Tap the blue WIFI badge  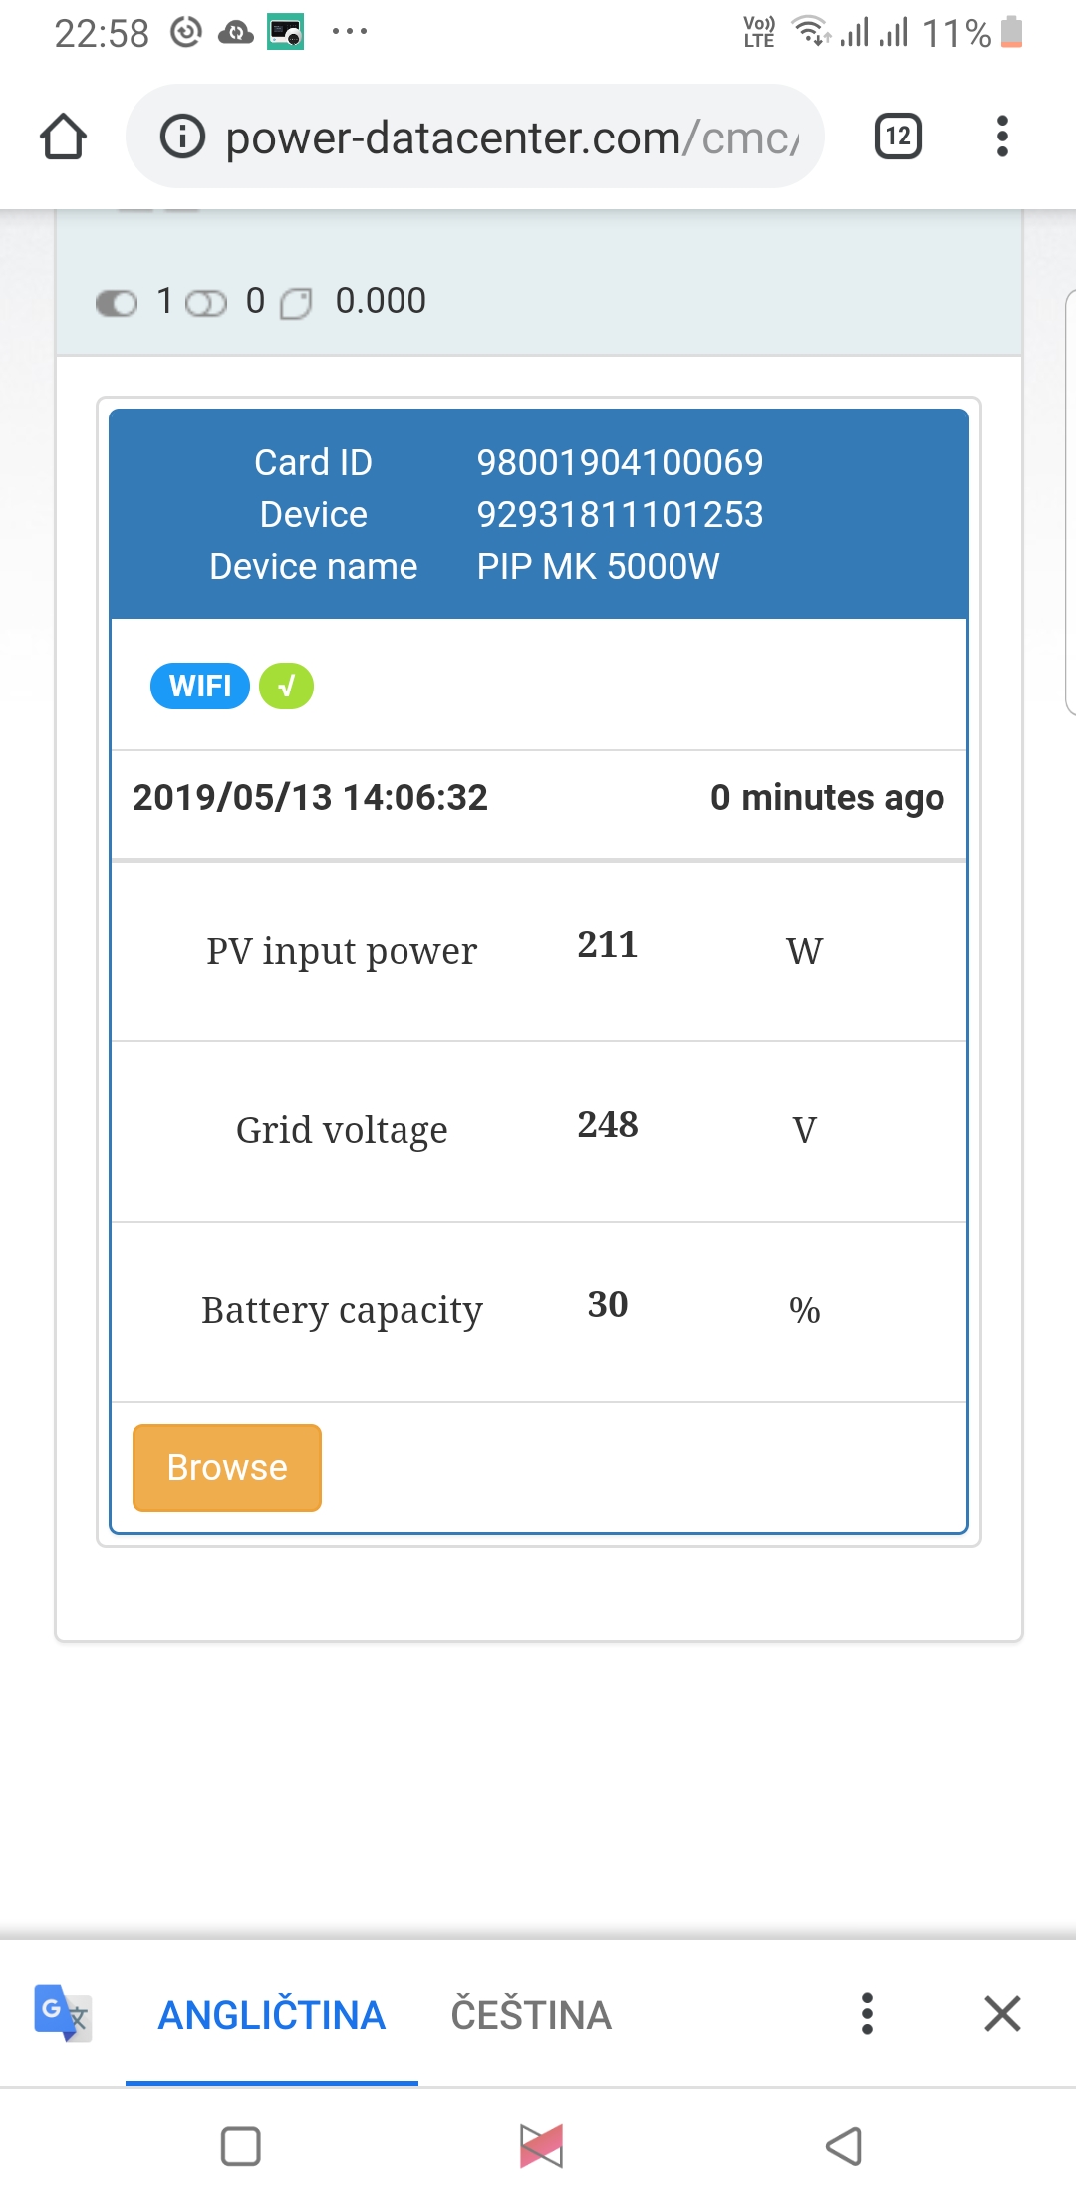pos(199,686)
